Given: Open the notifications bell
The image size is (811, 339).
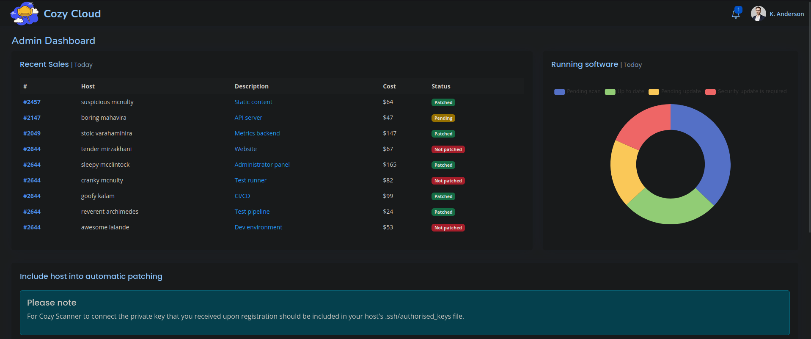Looking at the screenshot, I should tap(736, 14).
